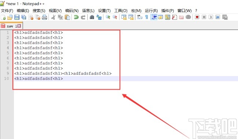Click the Open file folder icon
The height and width of the screenshot is (139, 238).
pyautogui.click(x=10, y=17)
